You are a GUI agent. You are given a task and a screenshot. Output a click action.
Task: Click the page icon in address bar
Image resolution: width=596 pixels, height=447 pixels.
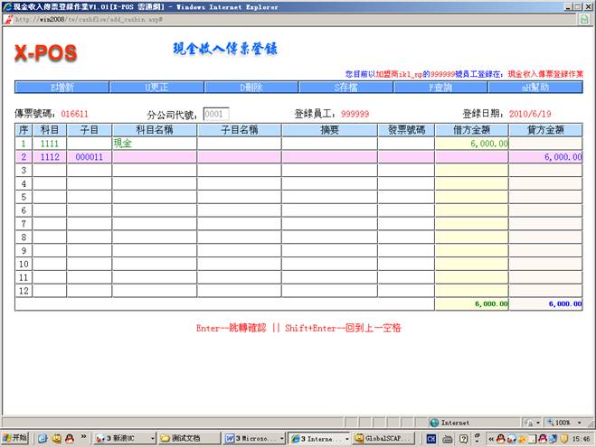pyautogui.click(x=8, y=19)
